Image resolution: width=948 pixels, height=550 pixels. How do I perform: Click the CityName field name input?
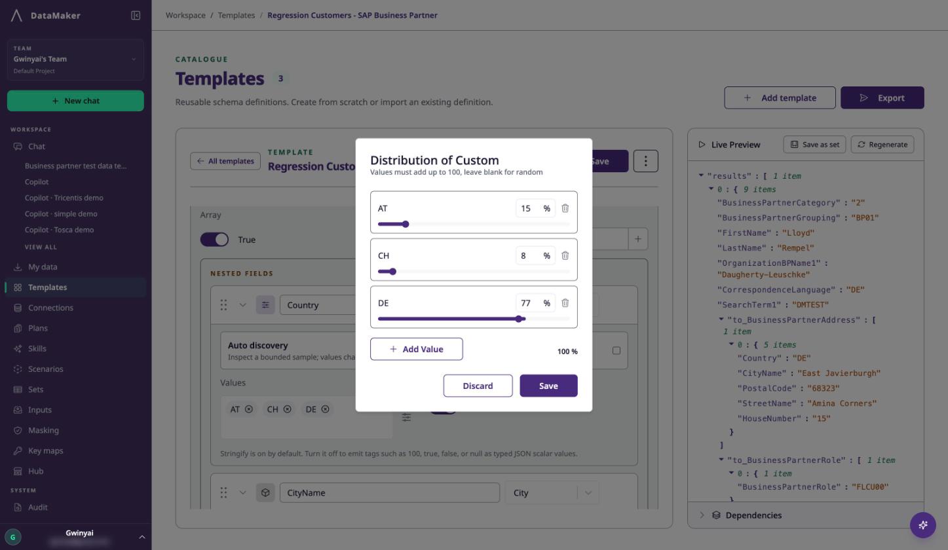pyautogui.click(x=389, y=492)
